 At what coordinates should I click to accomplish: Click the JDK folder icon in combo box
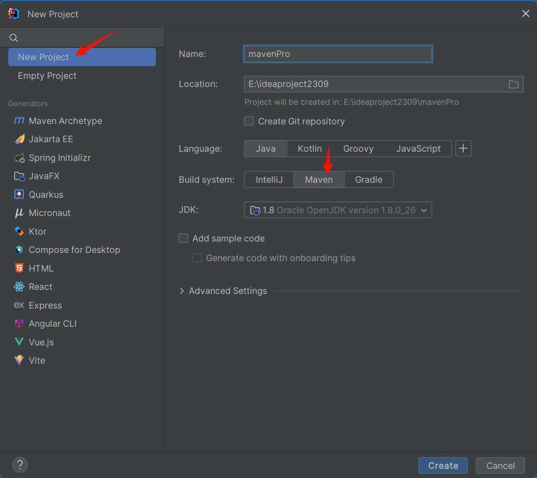(x=255, y=210)
